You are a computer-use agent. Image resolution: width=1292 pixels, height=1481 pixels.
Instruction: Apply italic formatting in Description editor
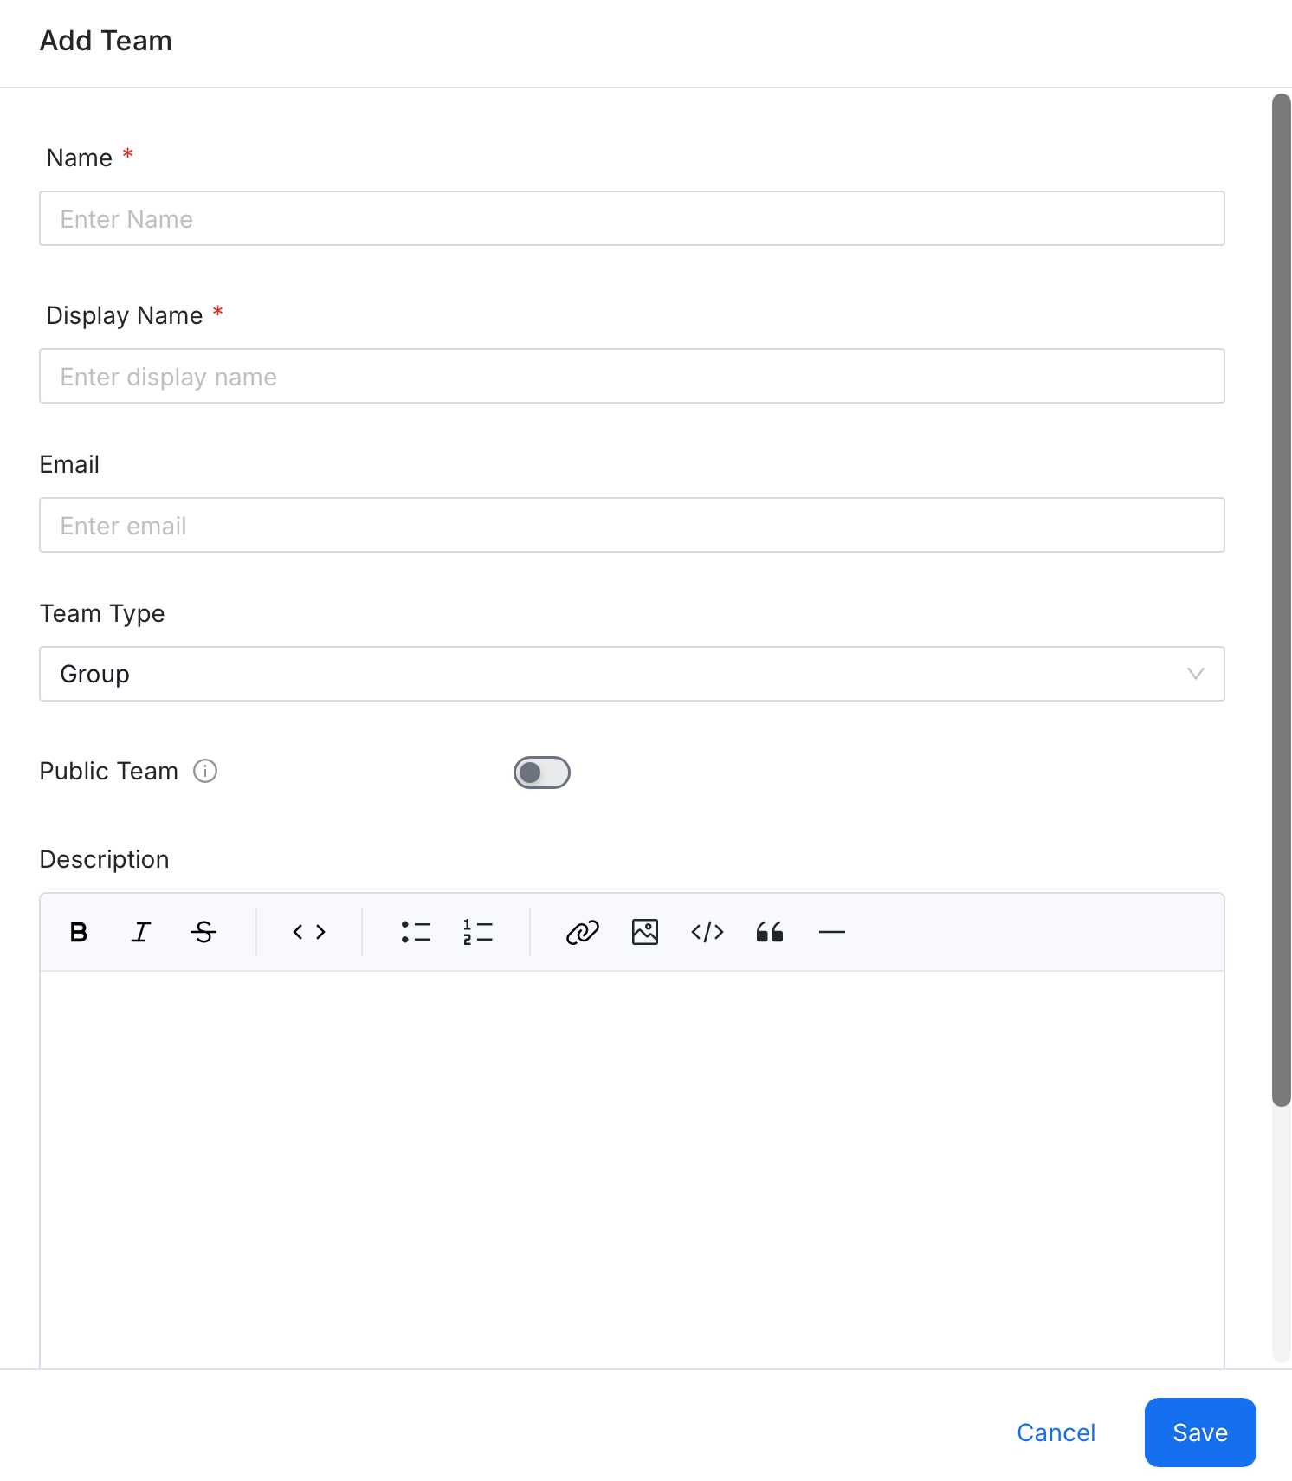click(x=141, y=932)
